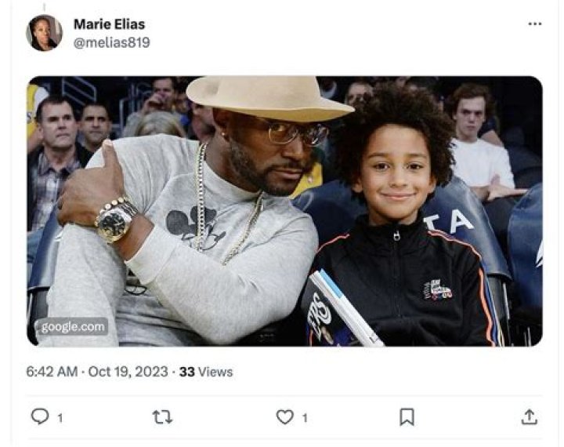The width and height of the screenshot is (564, 447).
Task: Click the Marie Elias display name
Action: click(109, 24)
